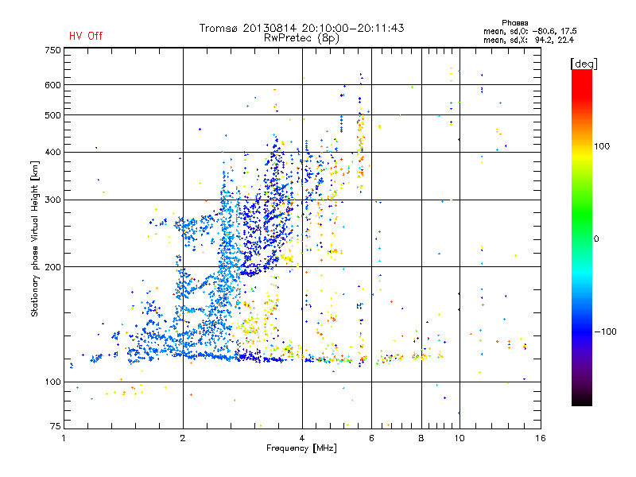Click the red 'HV Off' label
The image size is (636, 477).
click(x=86, y=36)
